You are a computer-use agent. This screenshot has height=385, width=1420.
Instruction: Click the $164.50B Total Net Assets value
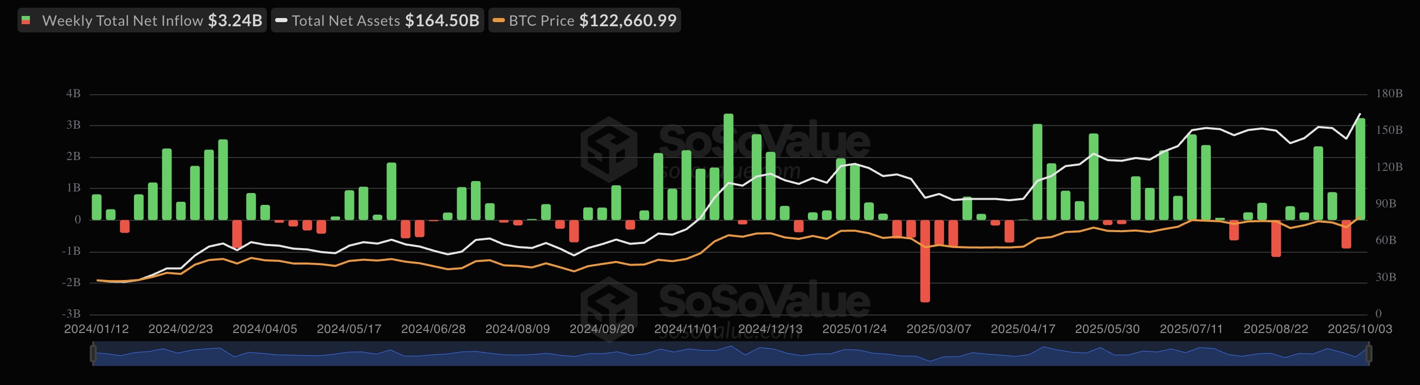point(442,21)
